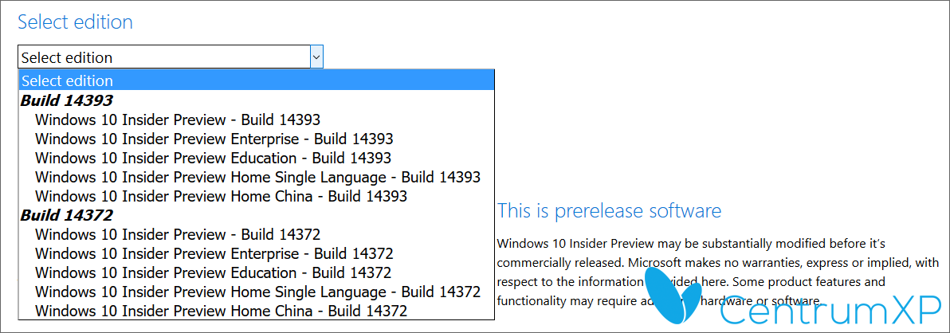Select Insider Preview Enterprise - Build 14372
Screen dimensions: 950x333
point(257,253)
